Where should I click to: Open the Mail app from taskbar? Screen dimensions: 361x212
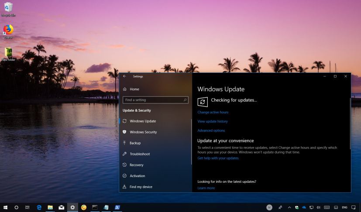(x=61, y=207)
